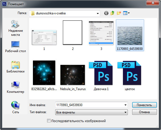161x130 pixels.
Task: Select blue stars image 832582262_a9cb thumbnail
Action: [44, 73]
